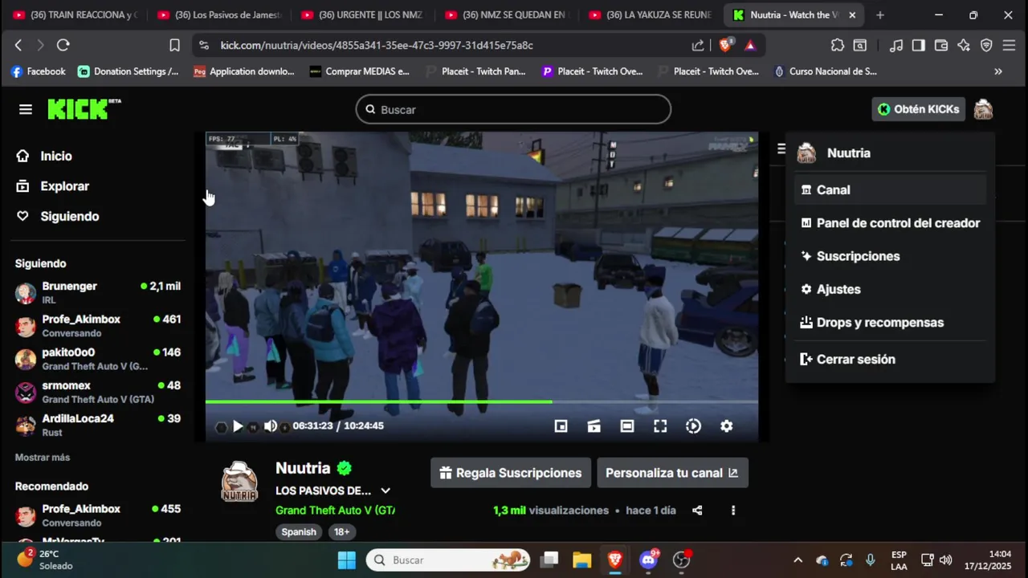Viewport: 1028px width, 578px height.
Task: Share the video via share icon
Action: pos(697,510)
